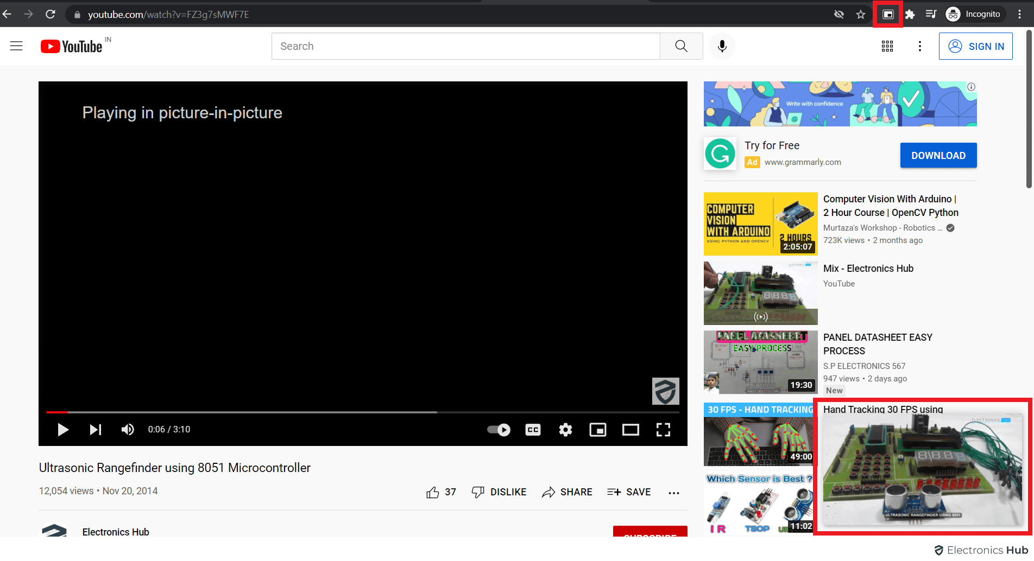Enter full screen mode
Viewport: 1034px width, 561px height.
pos(663,430)
